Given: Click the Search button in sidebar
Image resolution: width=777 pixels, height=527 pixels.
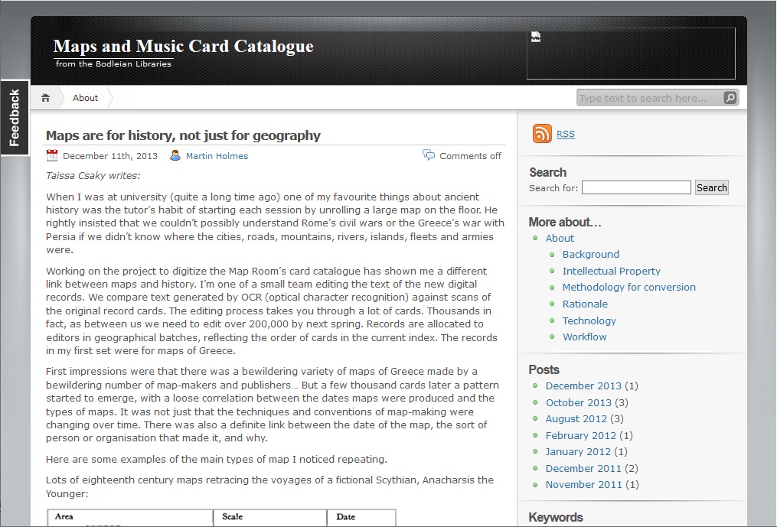Looking at the screenshot, I should [712, 187].
